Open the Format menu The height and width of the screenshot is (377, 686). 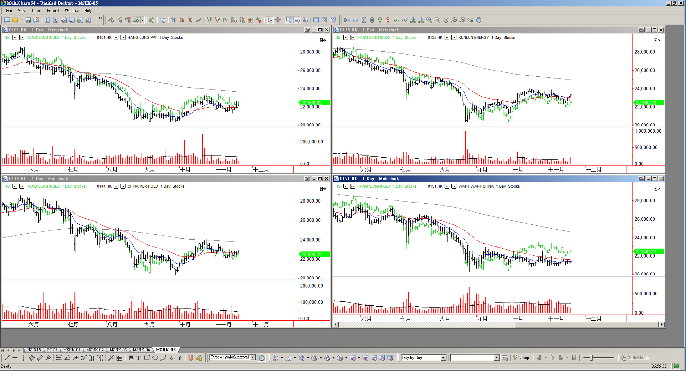[x=53, y=11]
